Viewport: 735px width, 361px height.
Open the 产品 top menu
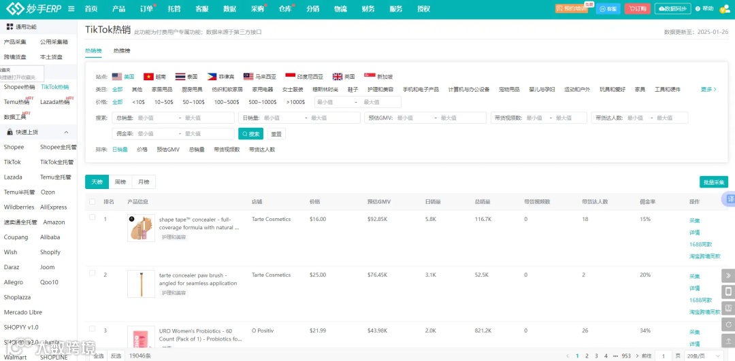click(x=118, y=9)
